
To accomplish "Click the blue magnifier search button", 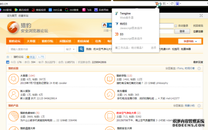I will click(81, 49).
